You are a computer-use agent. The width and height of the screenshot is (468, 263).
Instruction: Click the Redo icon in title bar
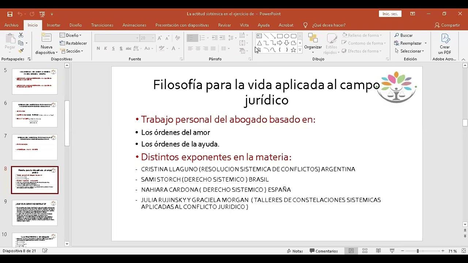32,14
